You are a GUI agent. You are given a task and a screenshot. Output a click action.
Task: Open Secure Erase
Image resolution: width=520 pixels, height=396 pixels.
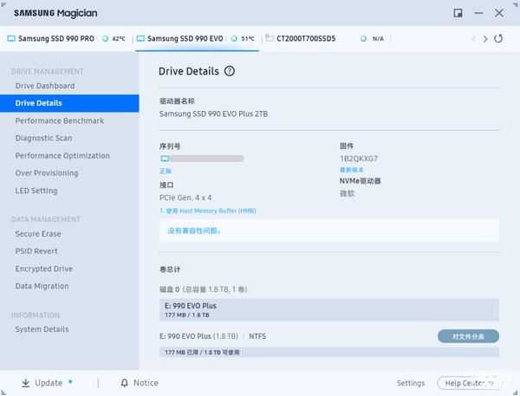(x=38, y=234)
